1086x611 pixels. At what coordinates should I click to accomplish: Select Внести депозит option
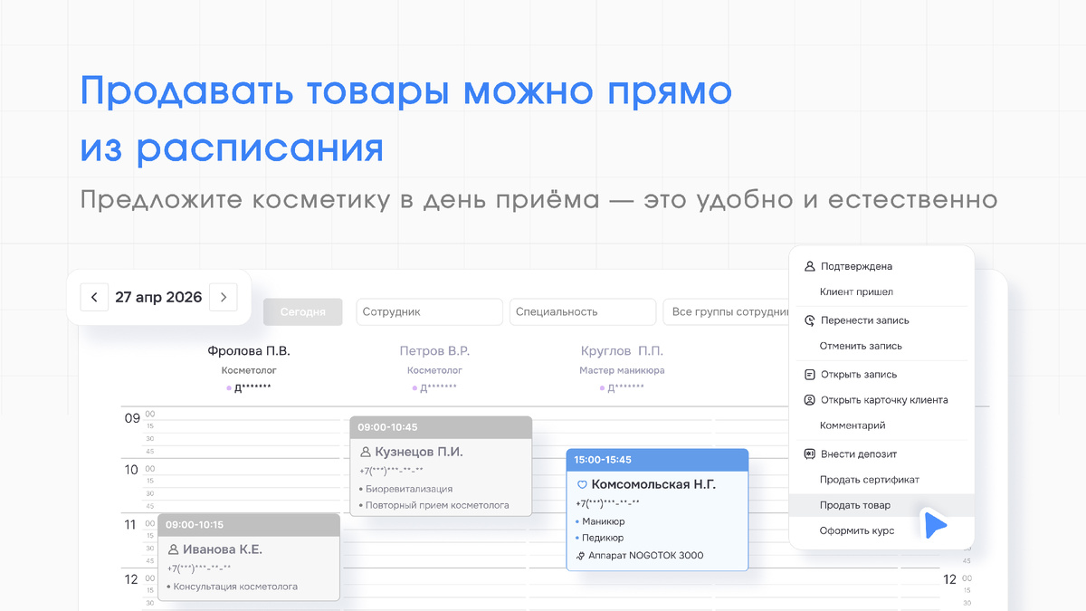[859, 454]
